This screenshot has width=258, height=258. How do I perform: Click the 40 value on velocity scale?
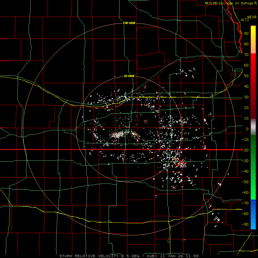pyautogui.click(x=246, y=86)
